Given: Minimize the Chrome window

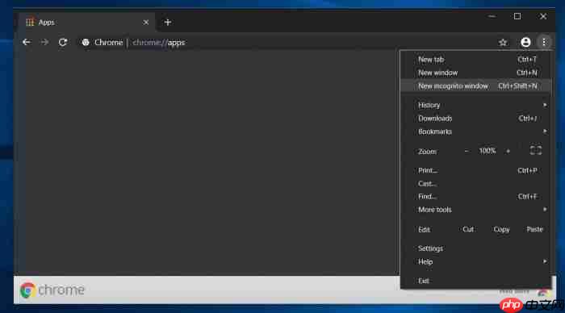Looking at the screenshot, I should pyautogui.click(x=492, y=17).
